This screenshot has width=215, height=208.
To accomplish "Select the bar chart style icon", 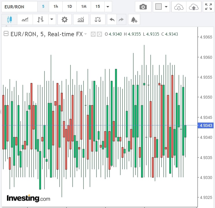I will (x=40, y=20).
